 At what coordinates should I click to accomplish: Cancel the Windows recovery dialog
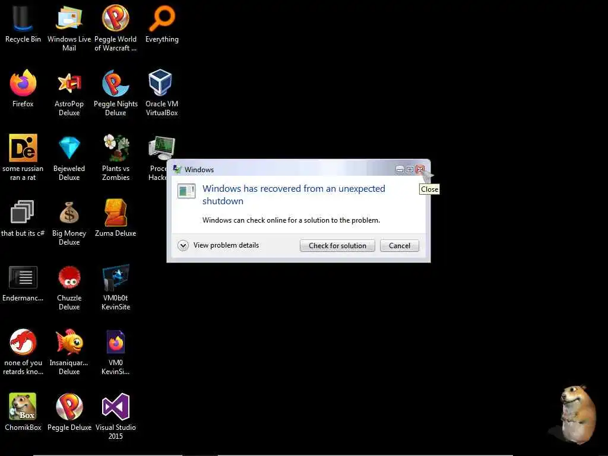(400, 245)
